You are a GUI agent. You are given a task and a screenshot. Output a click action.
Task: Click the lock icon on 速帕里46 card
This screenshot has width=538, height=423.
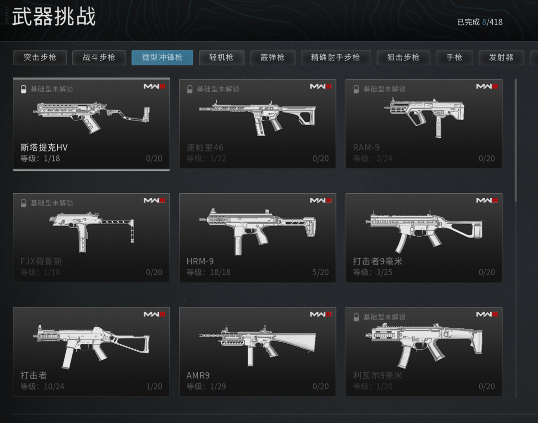[190, 89]
